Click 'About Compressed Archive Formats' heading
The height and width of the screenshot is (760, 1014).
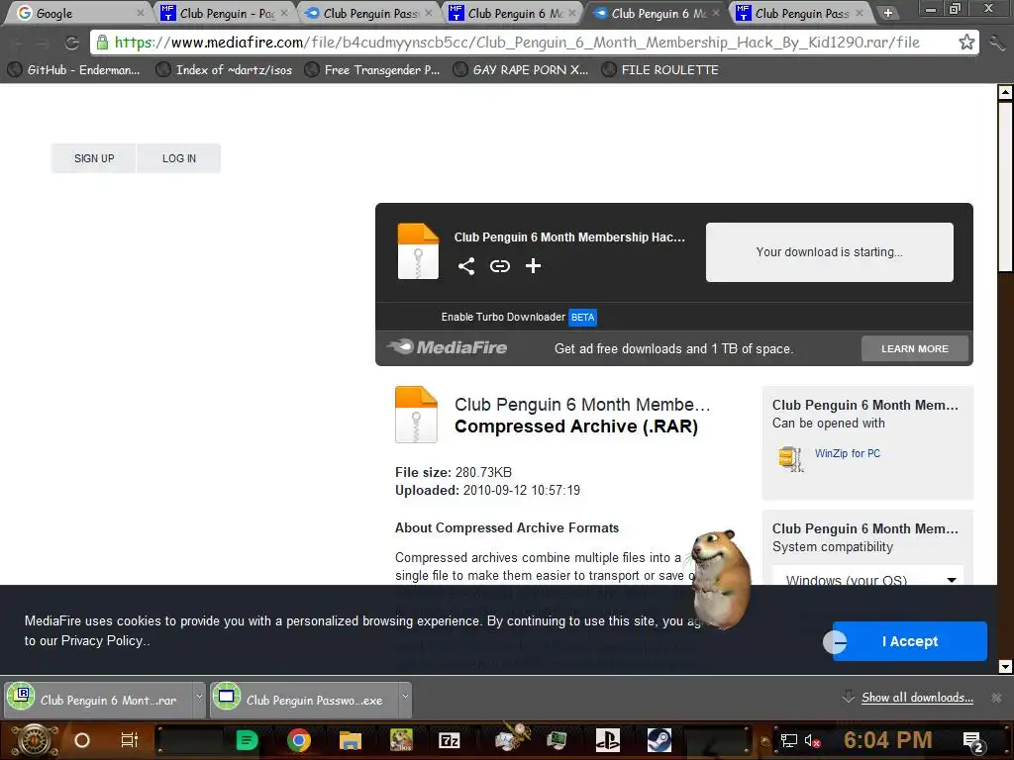(x=506, y=528)
